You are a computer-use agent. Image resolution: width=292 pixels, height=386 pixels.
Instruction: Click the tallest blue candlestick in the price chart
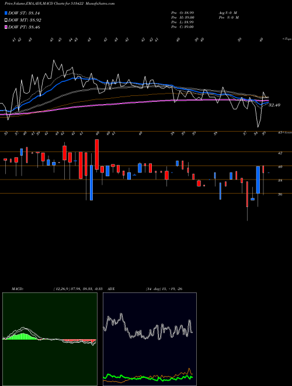[x=92, y=182]
